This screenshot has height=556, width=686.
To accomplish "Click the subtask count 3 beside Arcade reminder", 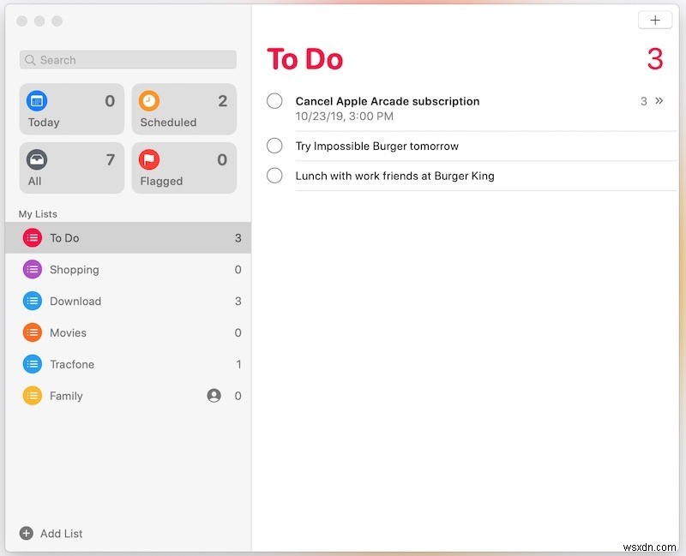I will (x=644, y=101).
